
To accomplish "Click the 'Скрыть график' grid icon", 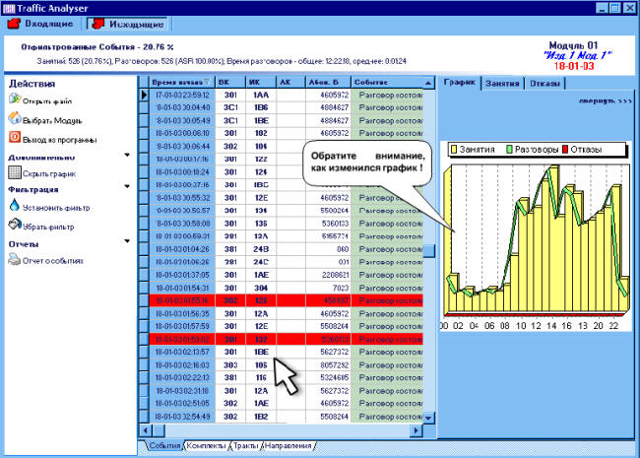I will tap(14, 172).
